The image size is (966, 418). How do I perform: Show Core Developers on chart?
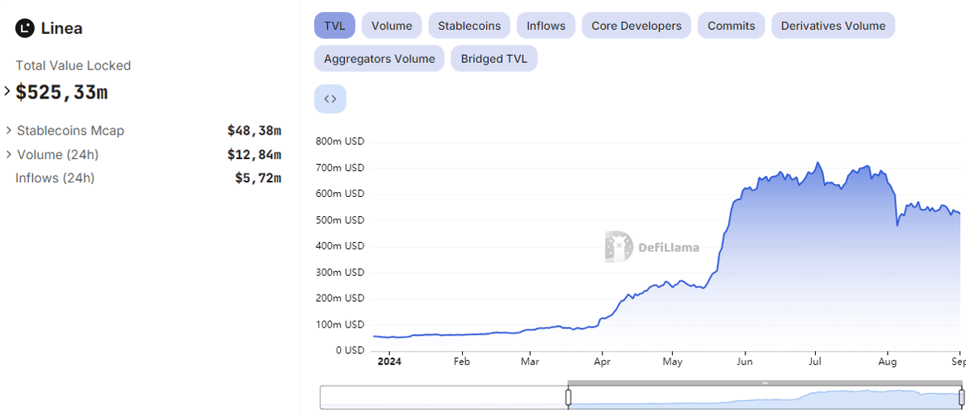(636, 26)
